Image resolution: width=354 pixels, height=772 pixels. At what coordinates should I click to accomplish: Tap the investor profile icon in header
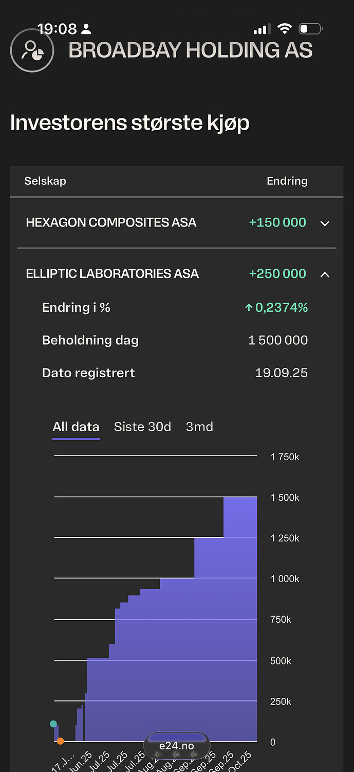[32, 50]
